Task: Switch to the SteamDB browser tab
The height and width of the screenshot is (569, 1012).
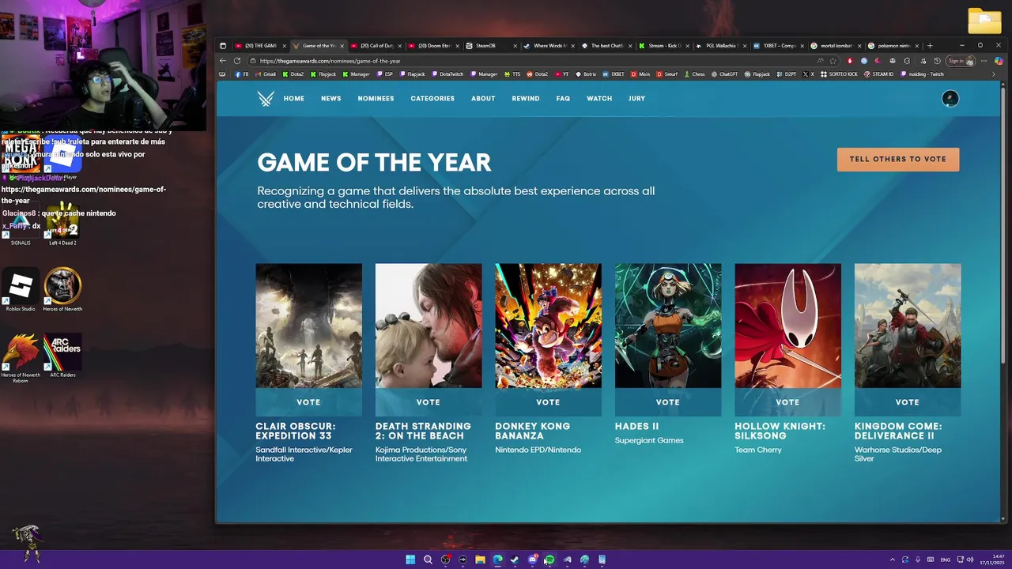Action: click(x=490, y=46)
